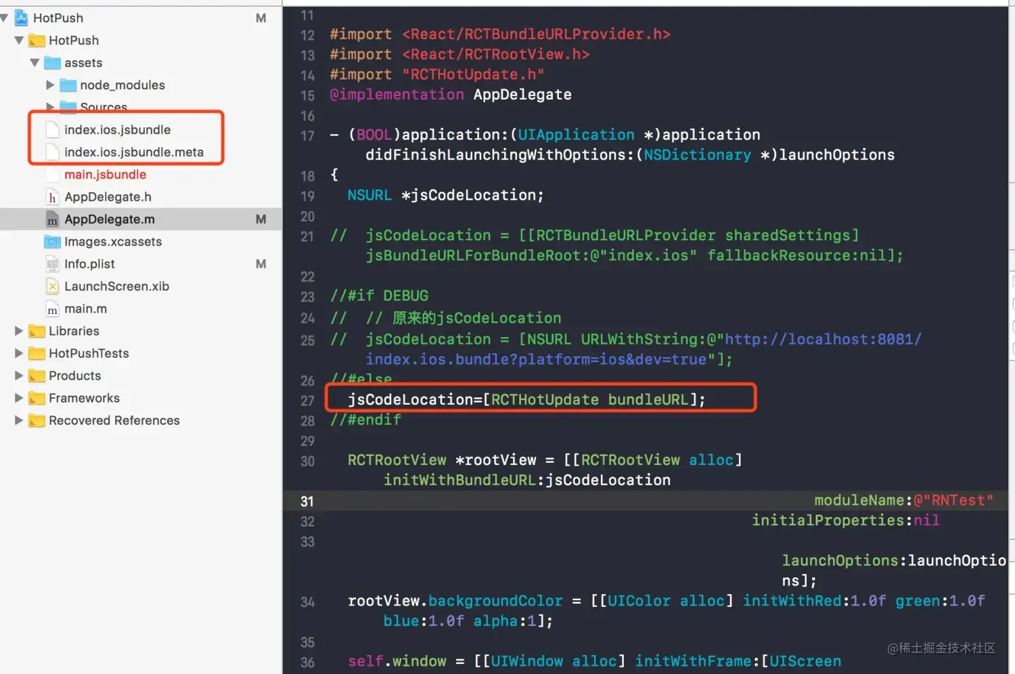
Task: Click the rootView.backgroundColor code line
Action: point(667,600)
